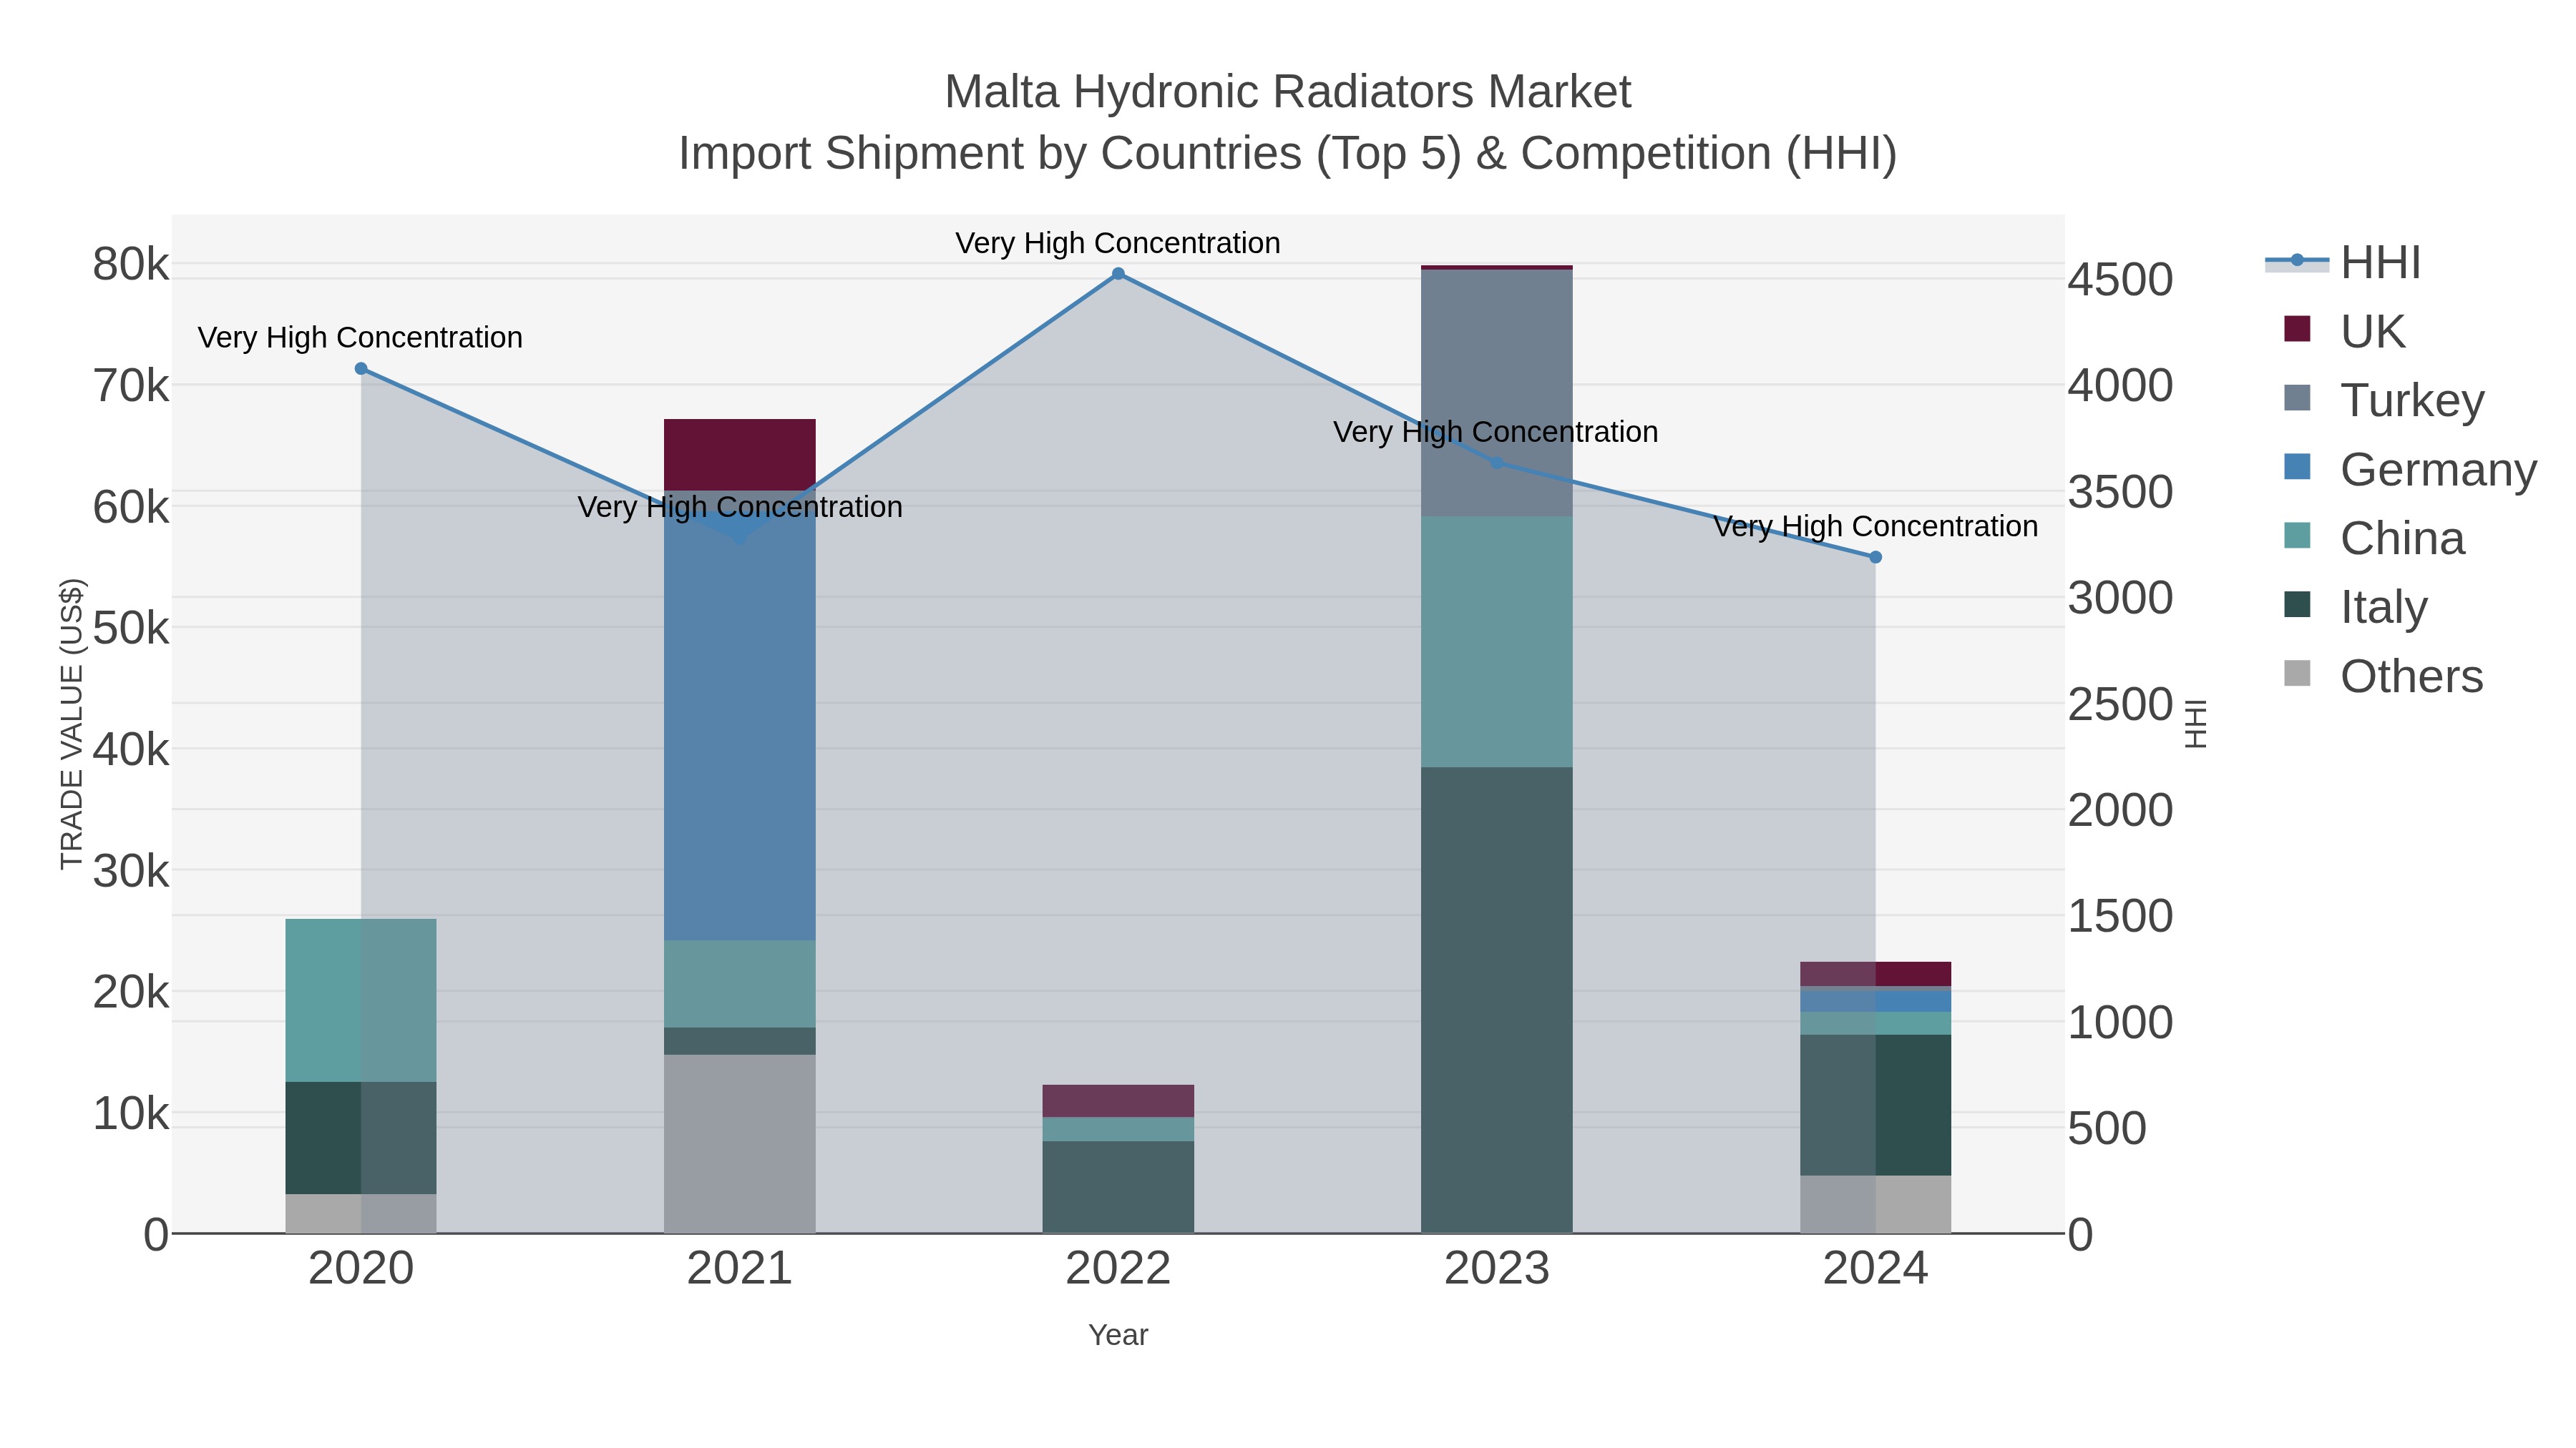This screenshot has width=2576, height=1448.
Task: Click the Year axis title
Action: 1118,1335
